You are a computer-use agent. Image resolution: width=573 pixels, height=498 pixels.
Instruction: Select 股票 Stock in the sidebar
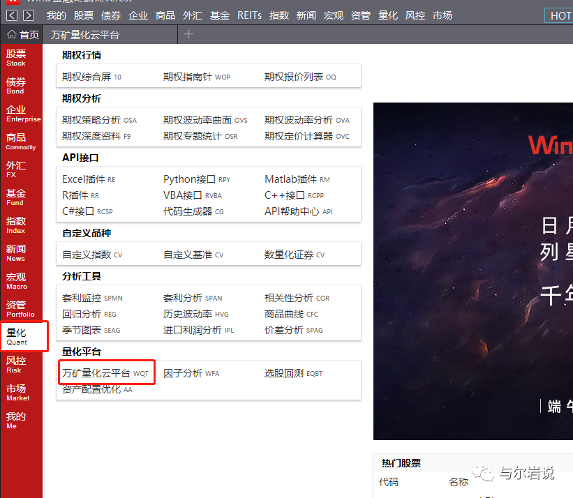coord(16,58)
